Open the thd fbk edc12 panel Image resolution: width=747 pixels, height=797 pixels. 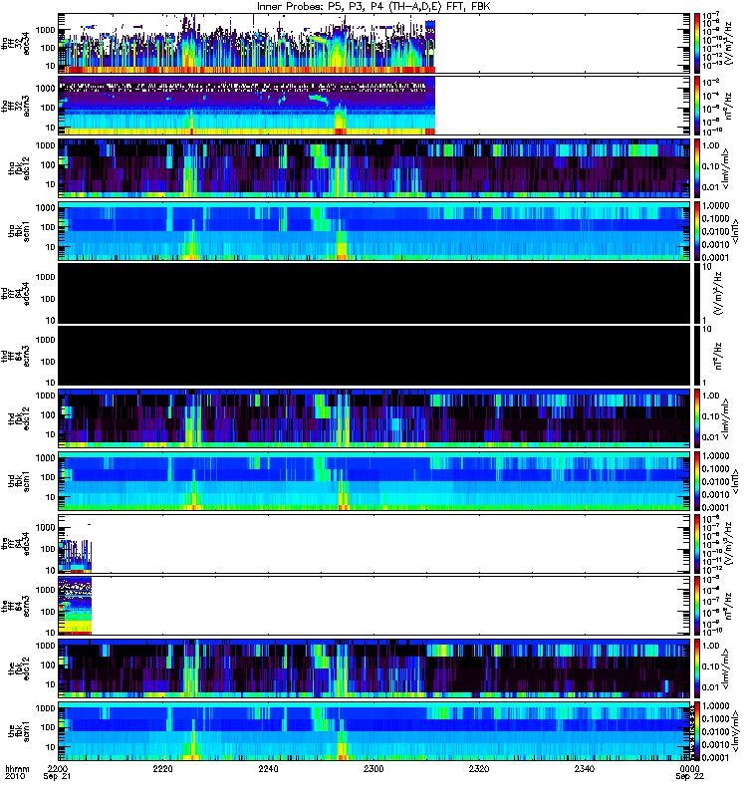374,418
